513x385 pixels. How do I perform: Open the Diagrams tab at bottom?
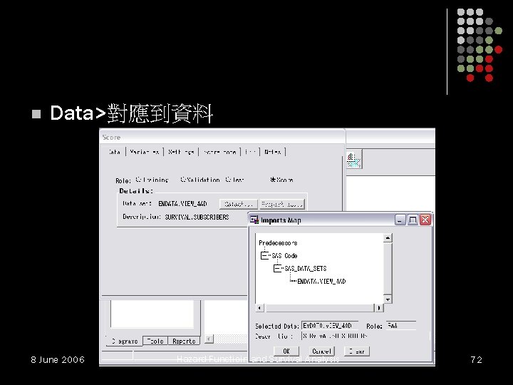pyautogui.click(x=125, y=341)
